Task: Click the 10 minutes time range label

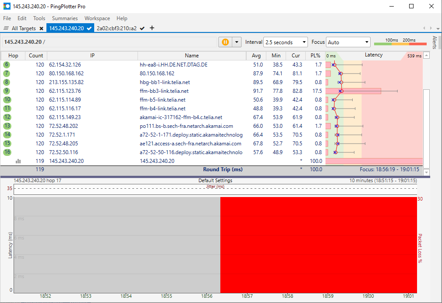Action: pyautogui.click(x=383, y=180)
